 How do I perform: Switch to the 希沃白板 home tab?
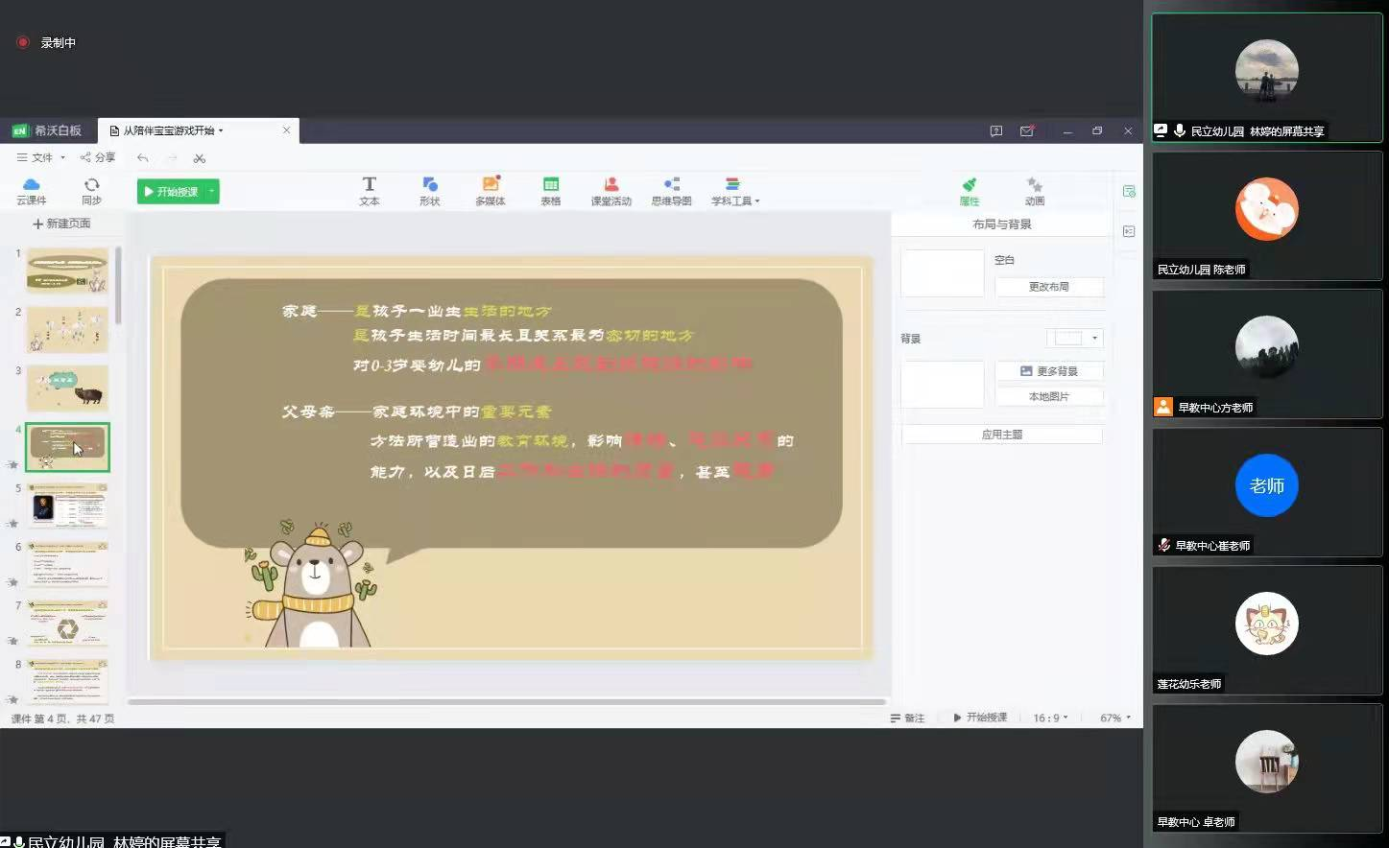48,130
